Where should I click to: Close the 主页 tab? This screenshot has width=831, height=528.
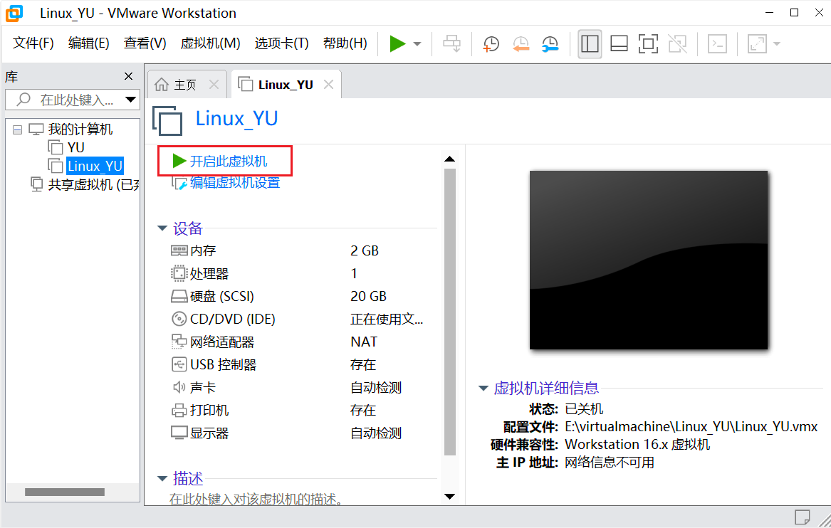point(214,84)
